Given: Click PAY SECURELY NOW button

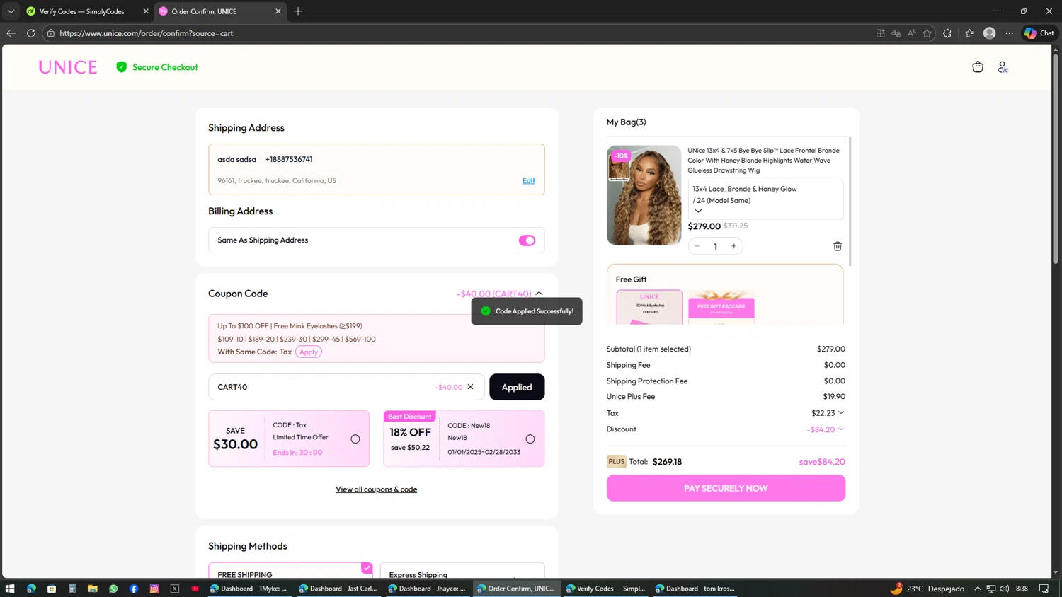Looking at the screenshot, I should (x=726, y=488).
